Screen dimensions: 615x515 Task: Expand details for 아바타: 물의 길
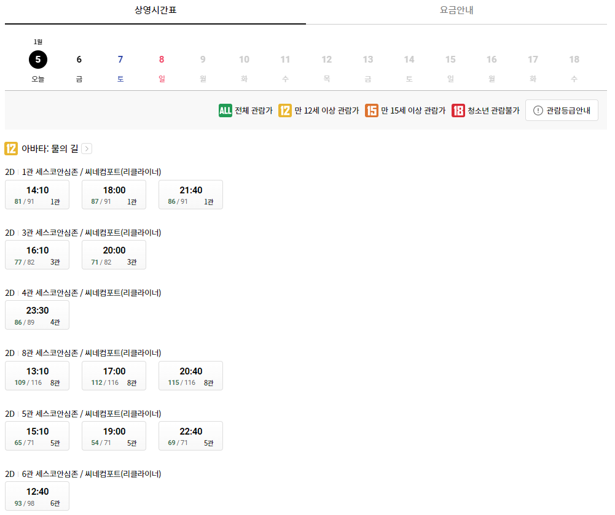[x=87, y=149]
